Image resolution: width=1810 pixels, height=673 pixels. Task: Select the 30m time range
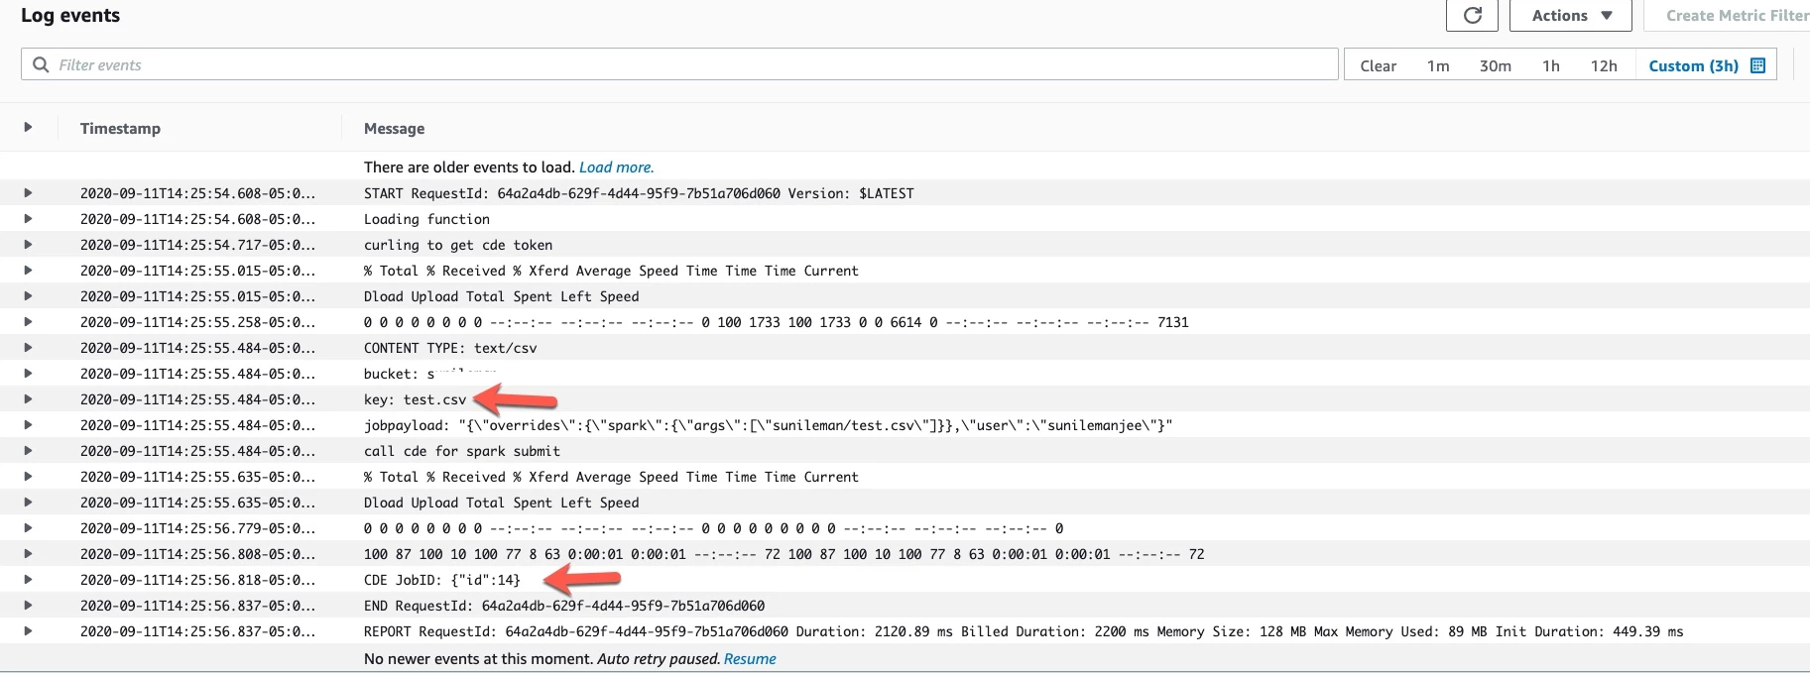[1495, 65]
